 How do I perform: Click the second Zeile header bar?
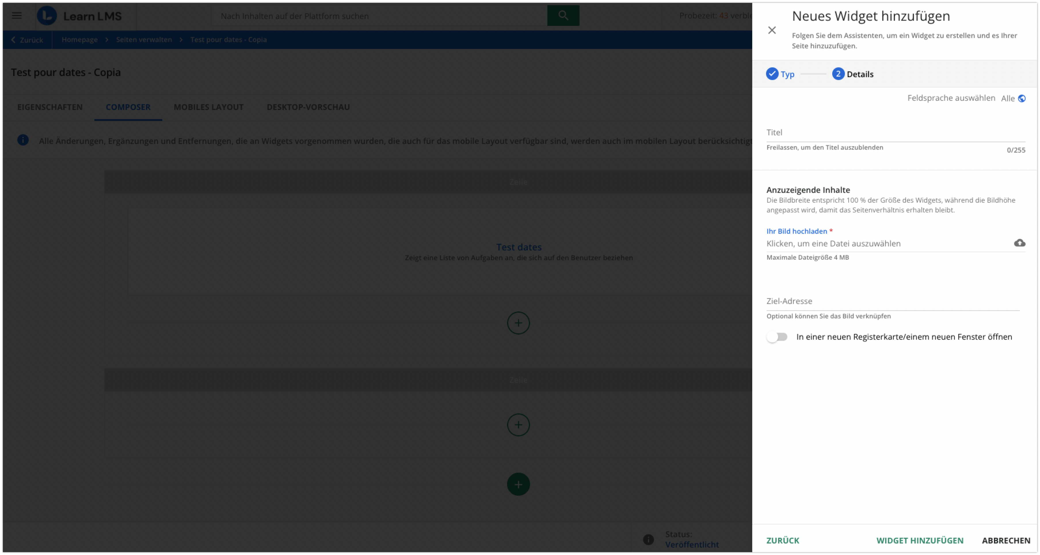click(428, 380)
